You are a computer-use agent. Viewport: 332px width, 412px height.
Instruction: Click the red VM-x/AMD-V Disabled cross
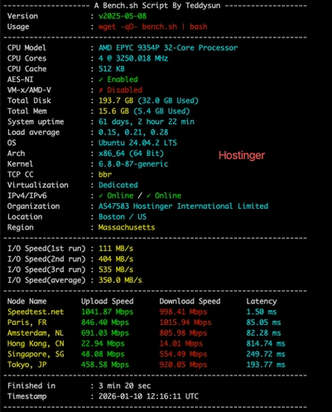[x=101, y=90]
